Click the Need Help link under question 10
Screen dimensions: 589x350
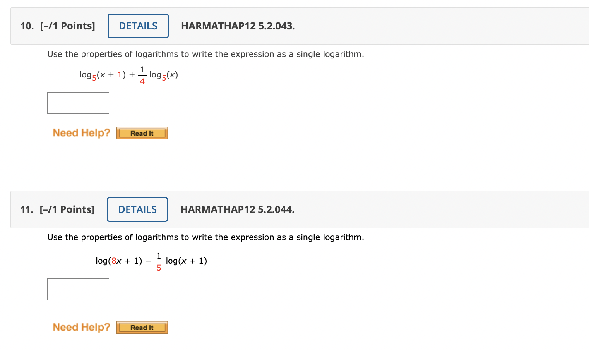81,133
